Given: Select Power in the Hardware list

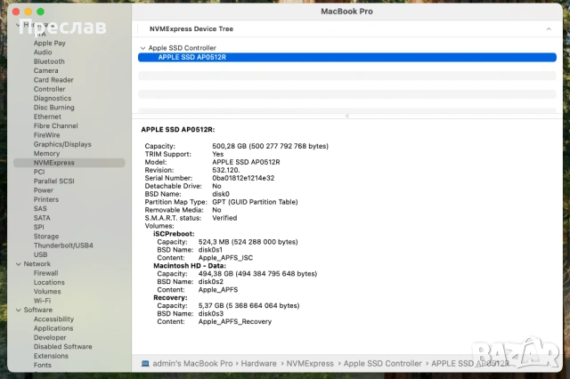Looking at the screenshot, I should click(x=44, y=190).
